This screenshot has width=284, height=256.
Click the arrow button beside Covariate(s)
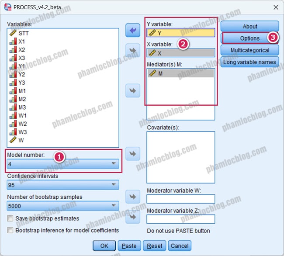[133, 154]
